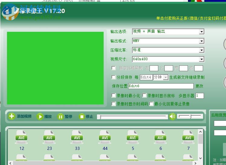Select the AVI file icon named 5
The image size is (226, 165).
pos(133,137)
